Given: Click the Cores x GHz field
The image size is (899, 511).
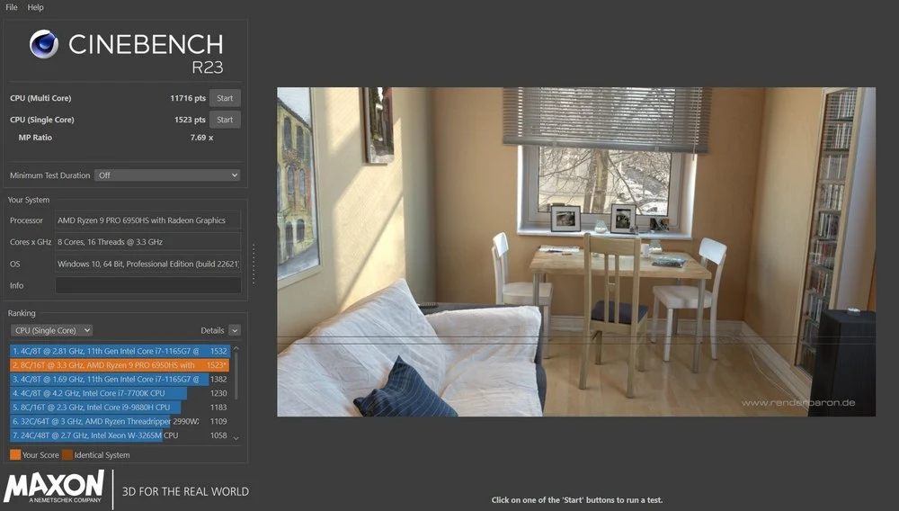Looking at the screenshot, I should point(148,242).
